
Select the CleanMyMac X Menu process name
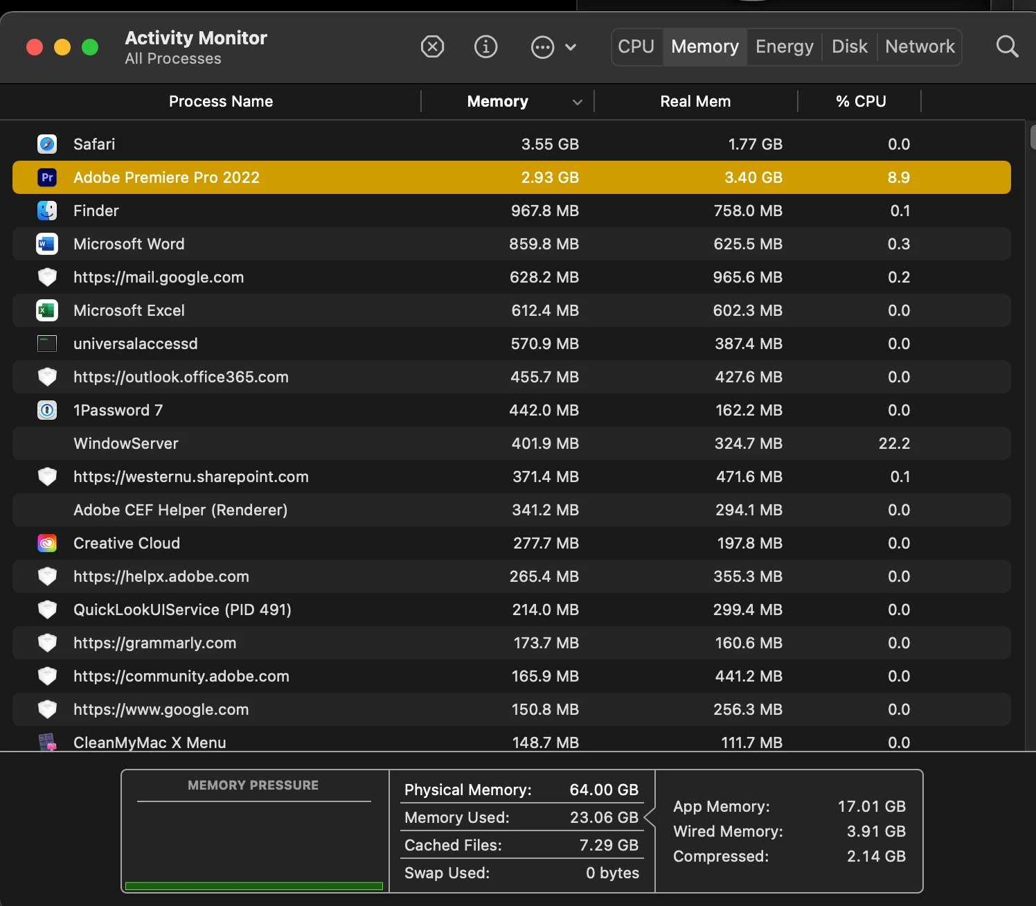coord(150,743)
